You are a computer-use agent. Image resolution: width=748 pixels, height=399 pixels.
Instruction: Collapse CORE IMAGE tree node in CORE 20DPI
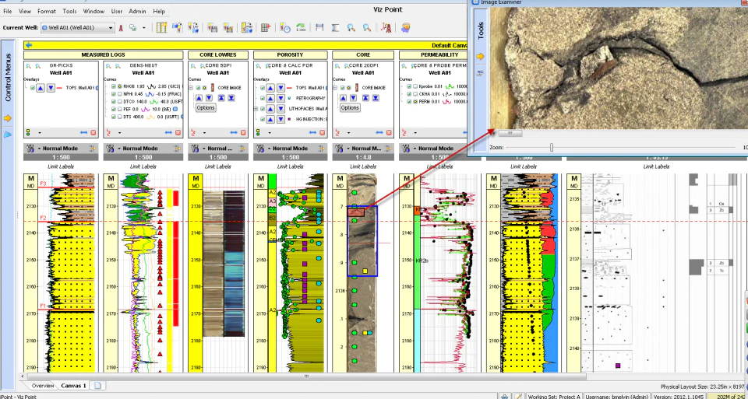coord(335,88)
